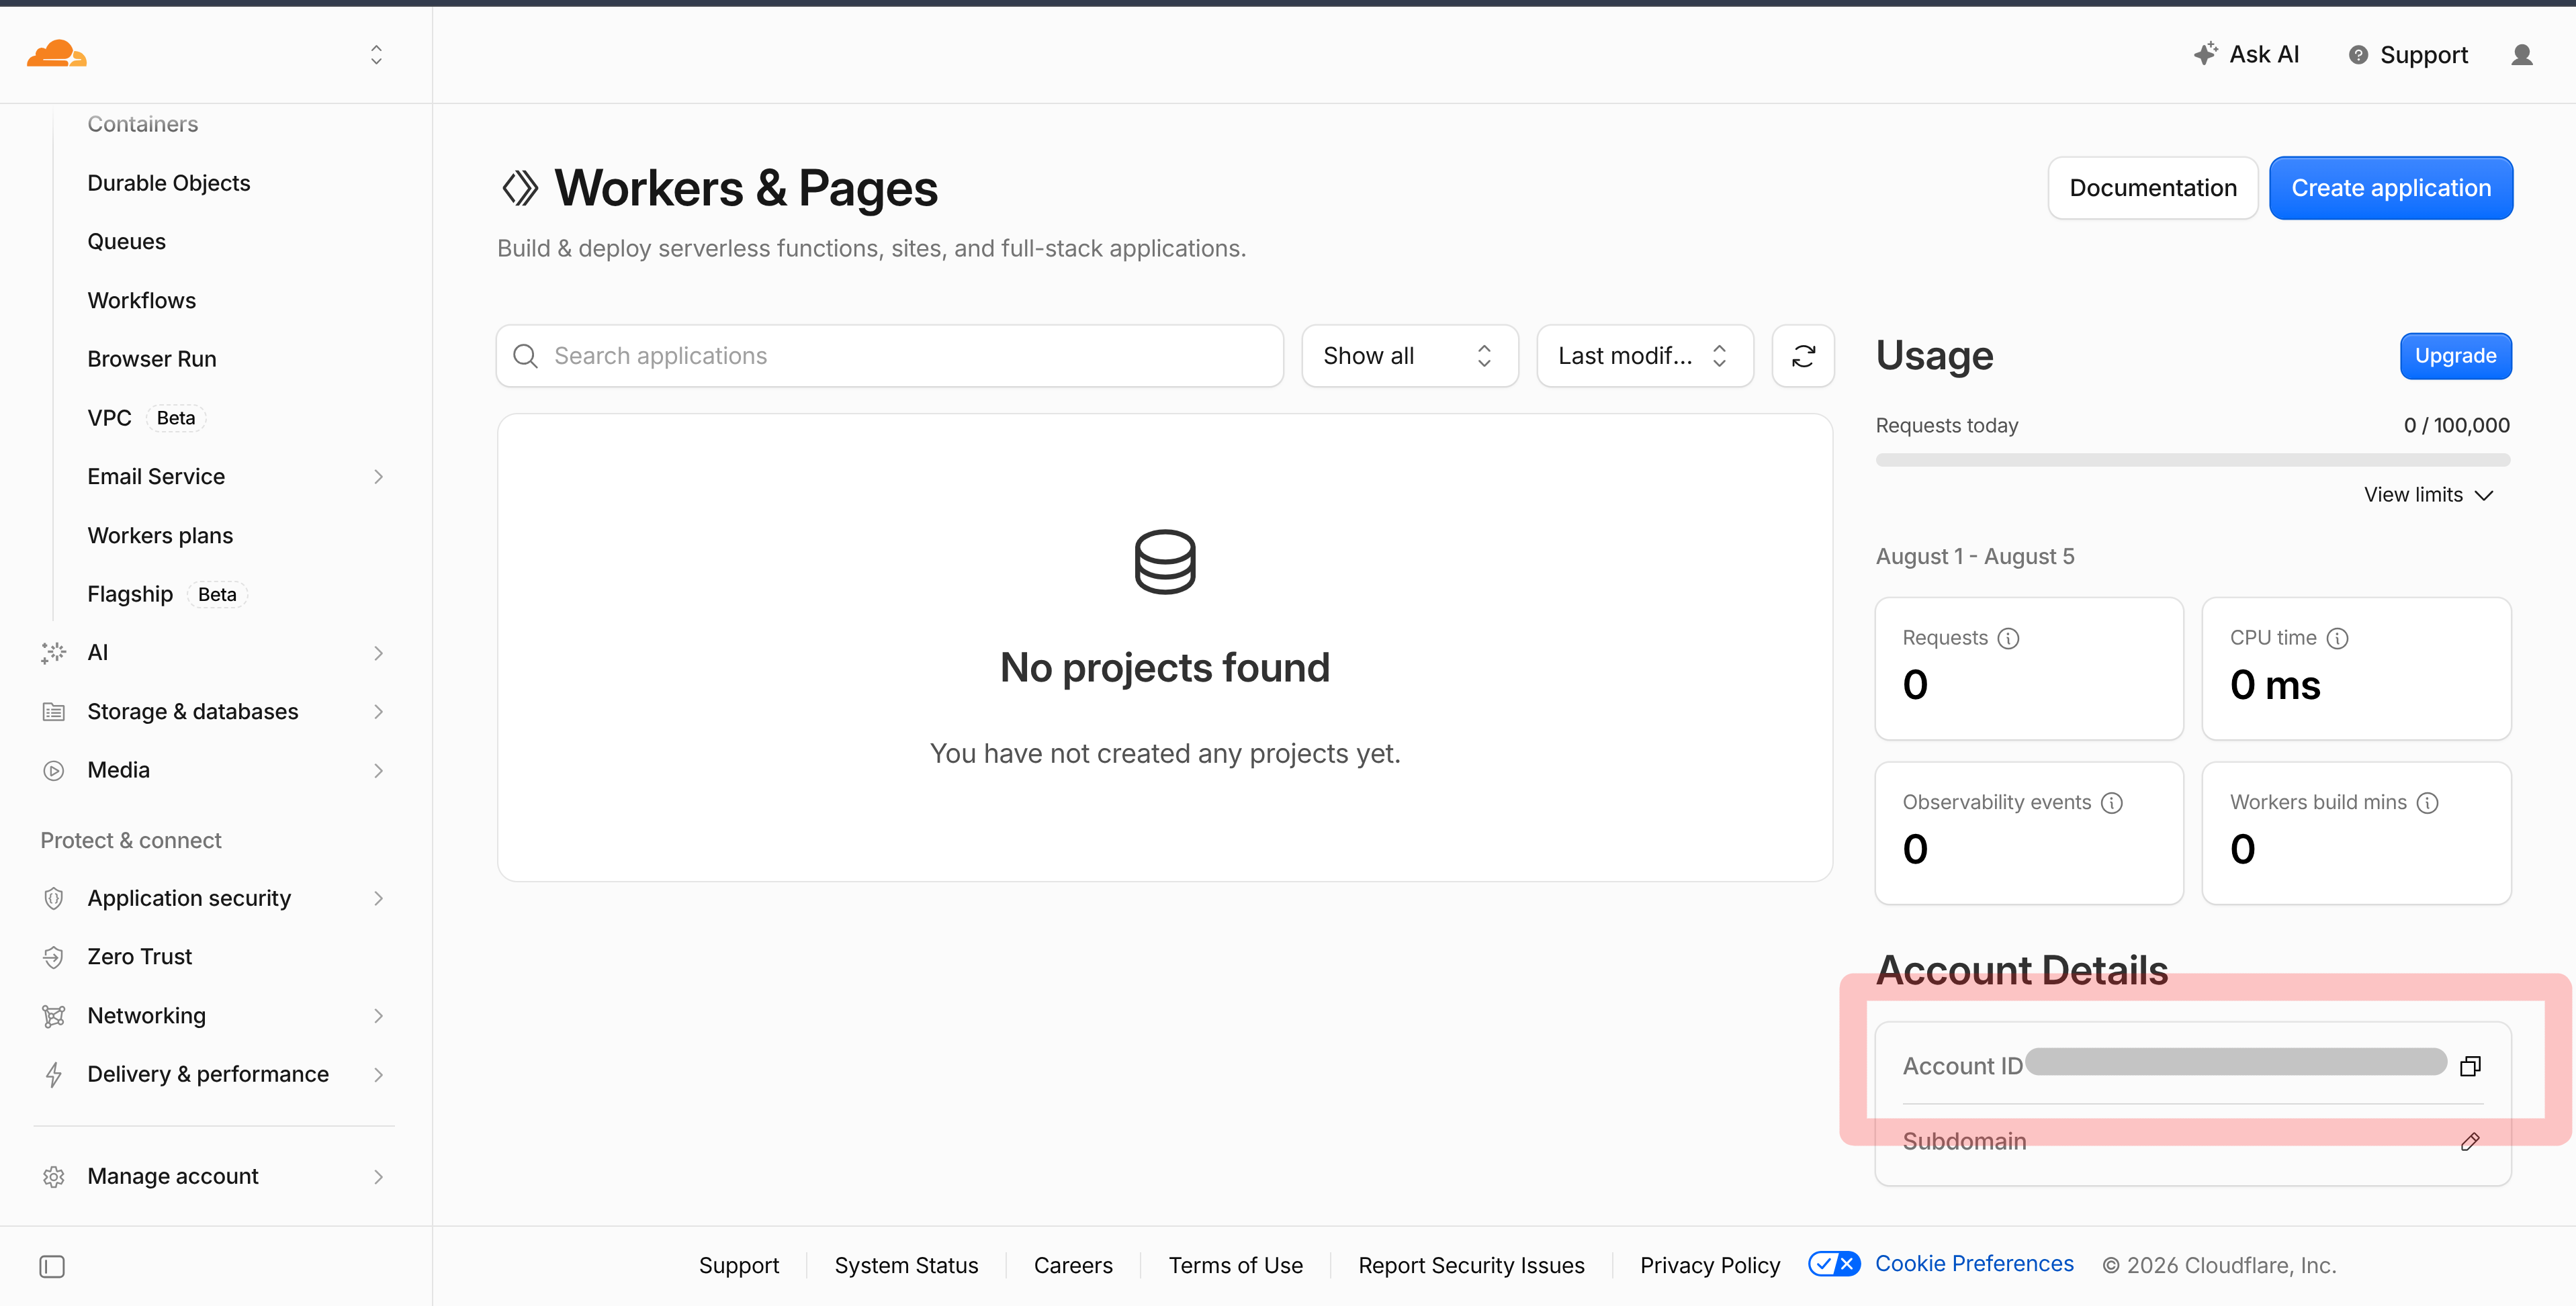The image size is (2576, 1306).
Task: Click the Observability events info icon
Action: point(2112,803)
